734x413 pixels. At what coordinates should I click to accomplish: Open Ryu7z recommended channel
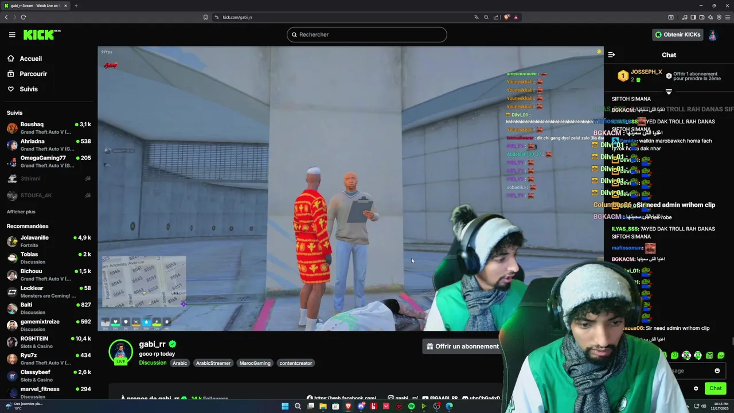tap(49, 359)
